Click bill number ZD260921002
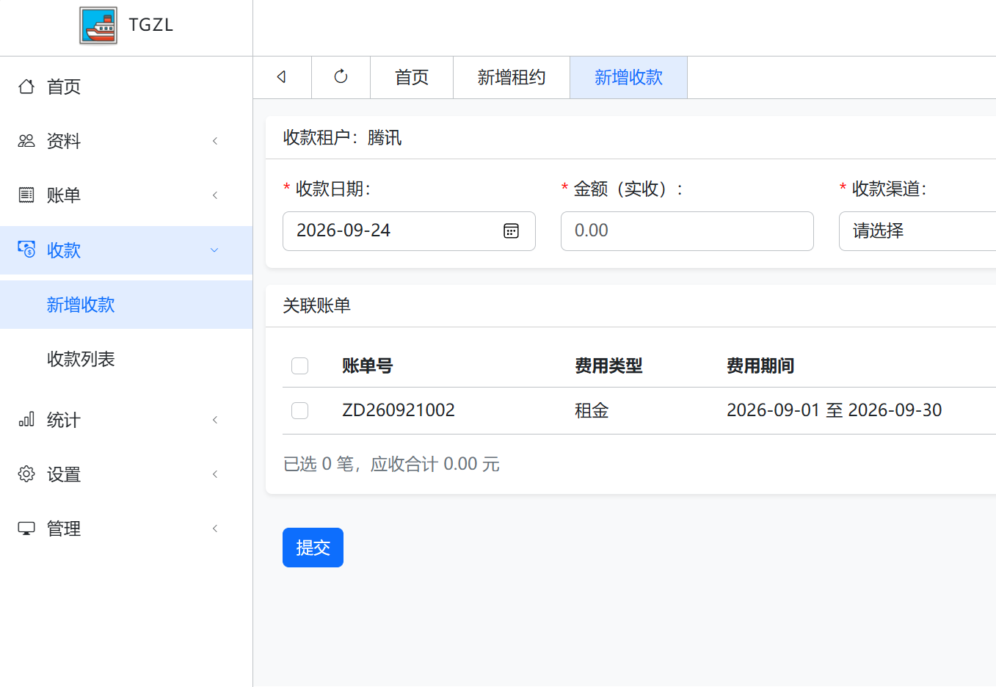This screenshot has width=996, height=687. [399, 410]
